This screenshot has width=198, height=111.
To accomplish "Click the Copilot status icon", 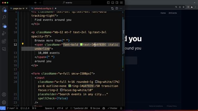I will 104,108.
